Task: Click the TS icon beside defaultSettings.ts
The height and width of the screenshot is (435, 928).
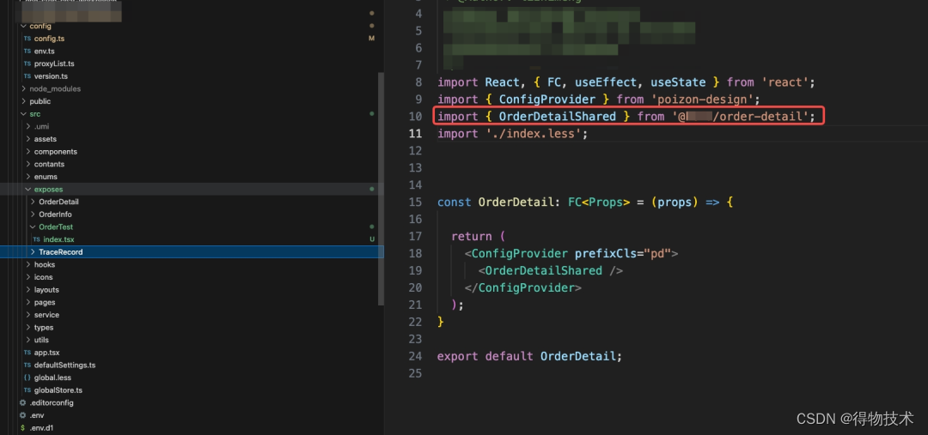Action: 27,366
